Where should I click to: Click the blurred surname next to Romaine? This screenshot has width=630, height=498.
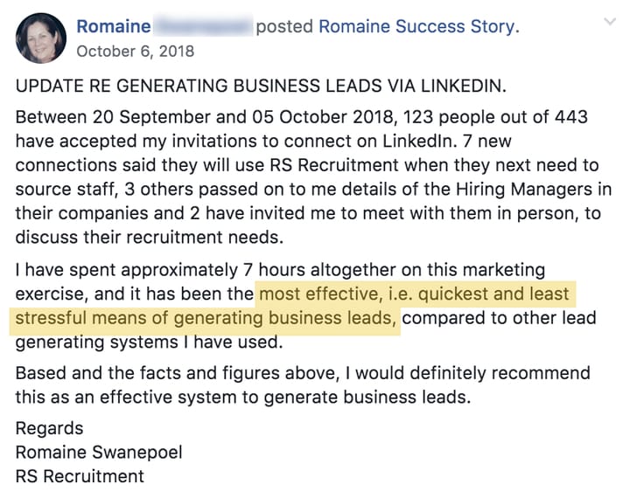point(203,26)
